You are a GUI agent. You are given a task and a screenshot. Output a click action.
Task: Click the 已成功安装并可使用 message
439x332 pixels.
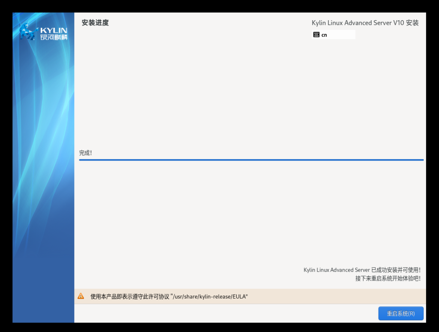click(x=362, y=270)
